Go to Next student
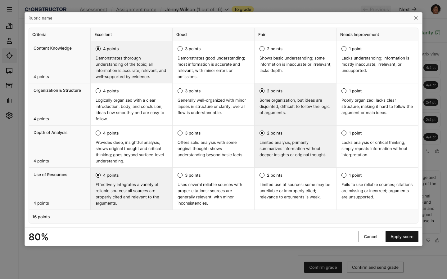The width and height of the screenshot is (447, 279). [x=407, y=10]
